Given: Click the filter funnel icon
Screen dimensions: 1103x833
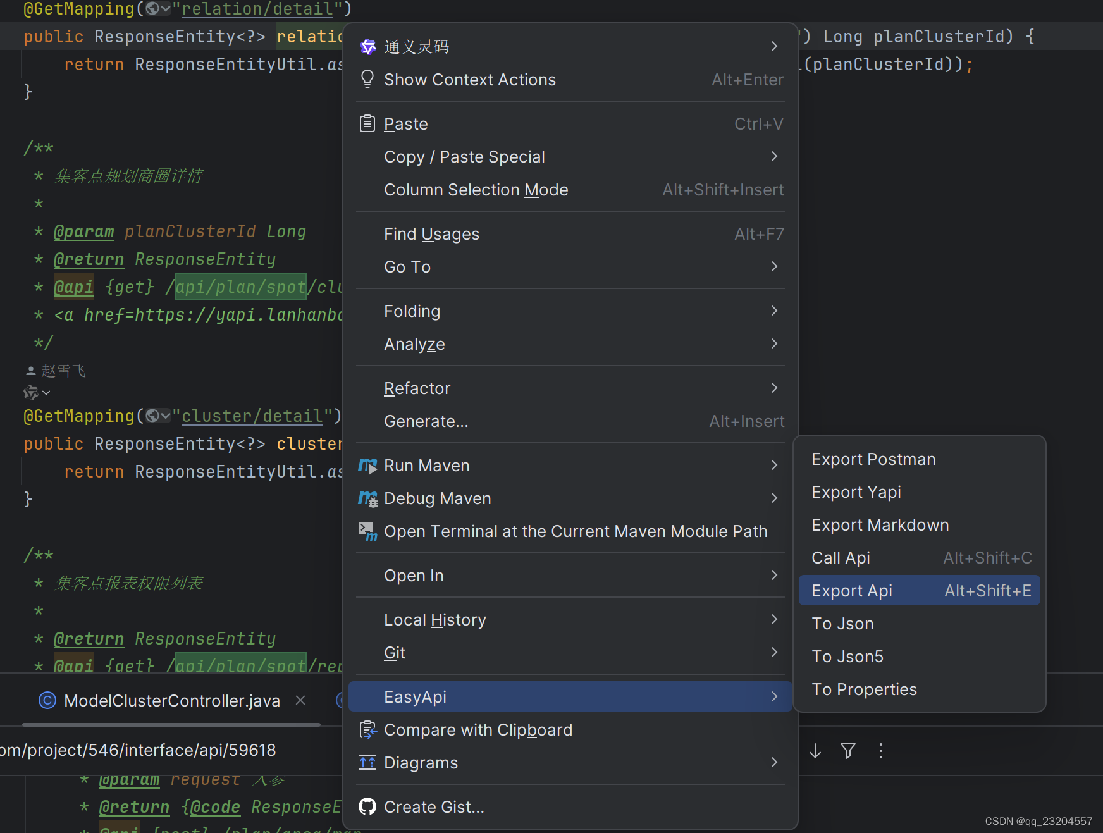Looking at the screenshot, I should point(848,751).
